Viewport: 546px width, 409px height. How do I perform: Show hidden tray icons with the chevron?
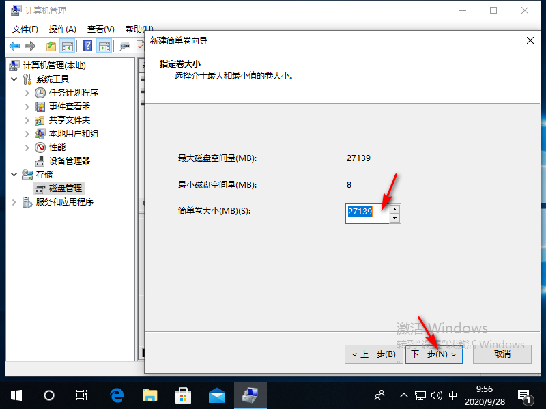click(403, 395)
